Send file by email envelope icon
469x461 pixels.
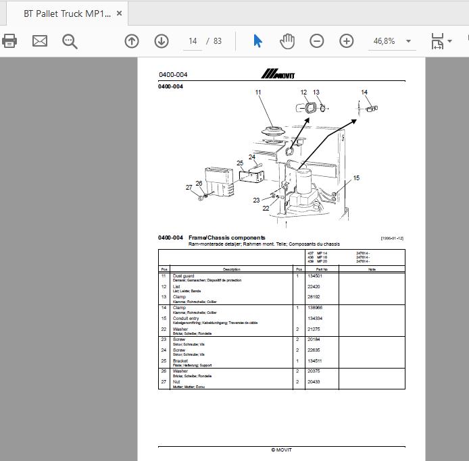(40, 41)
